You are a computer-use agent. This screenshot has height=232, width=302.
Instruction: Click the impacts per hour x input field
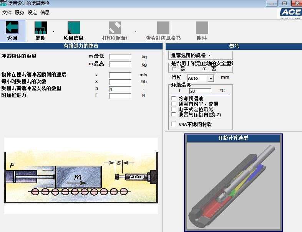click(120, 82)
